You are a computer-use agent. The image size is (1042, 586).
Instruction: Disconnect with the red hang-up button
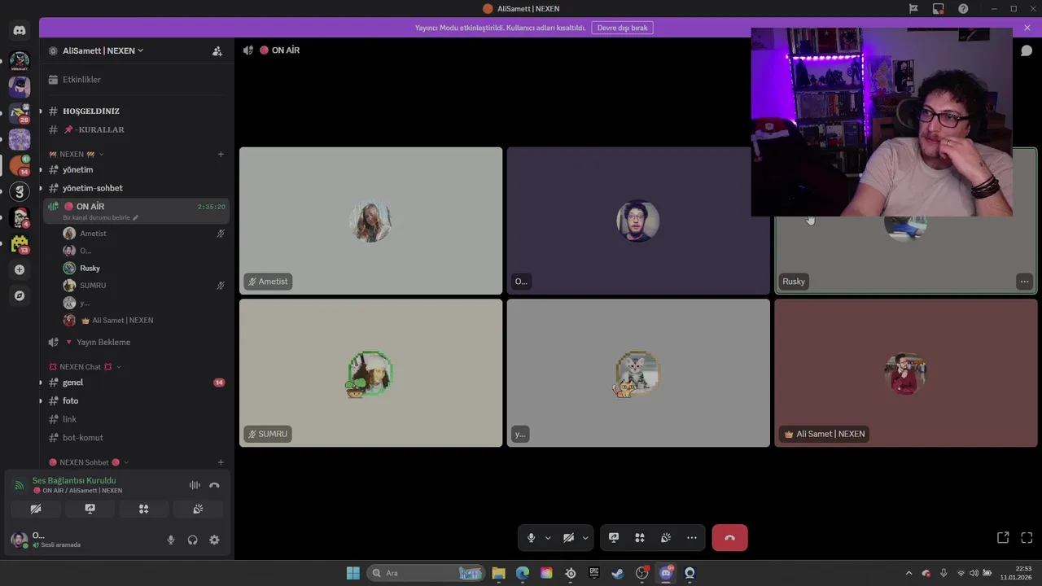(729, 538)
